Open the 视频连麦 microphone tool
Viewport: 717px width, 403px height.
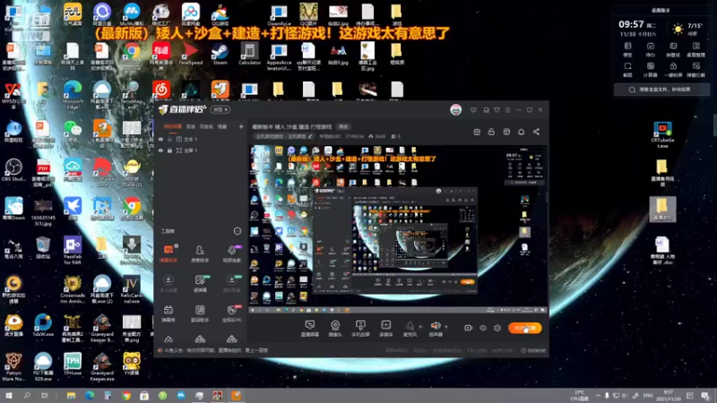pos(231,253)
